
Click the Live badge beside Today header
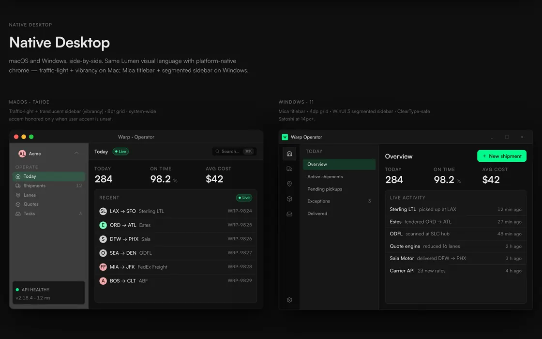point(120,152)
